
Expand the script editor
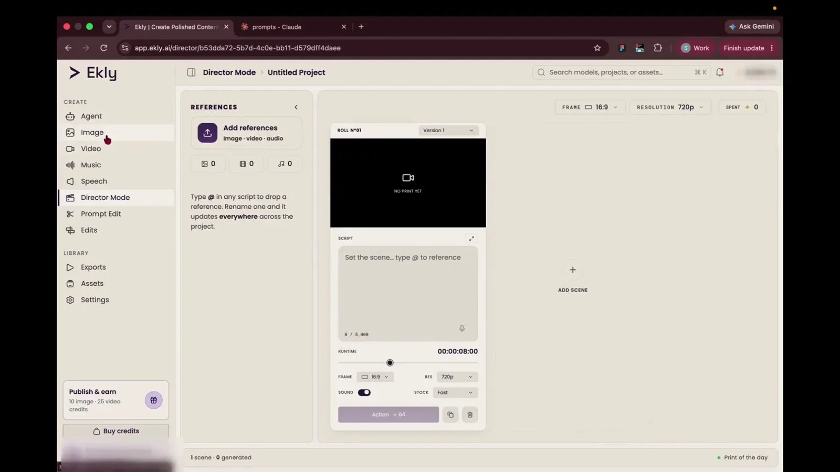point(471,239)
